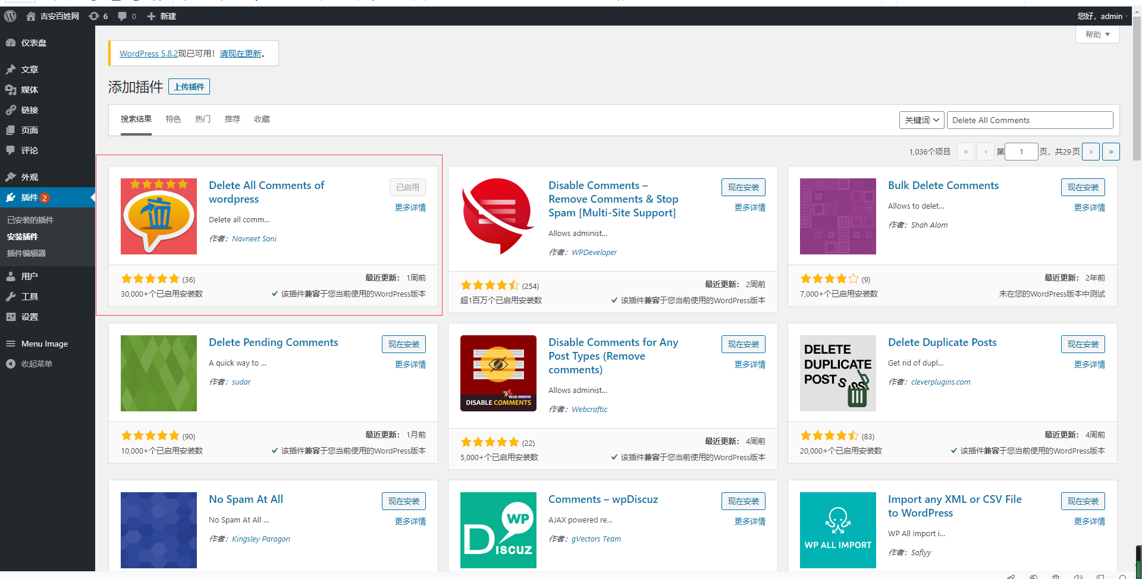Viewport: 1142px width, 579px height.
Task: Open author link Navneet Soni
Action: coord(254,238)
